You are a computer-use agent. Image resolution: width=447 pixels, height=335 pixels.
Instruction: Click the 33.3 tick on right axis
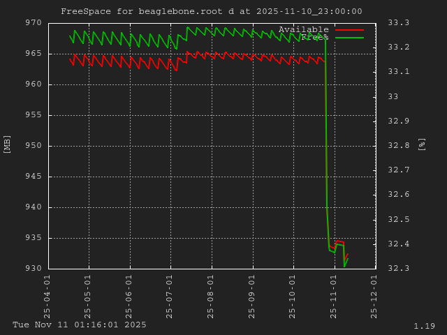pos(397,23)
